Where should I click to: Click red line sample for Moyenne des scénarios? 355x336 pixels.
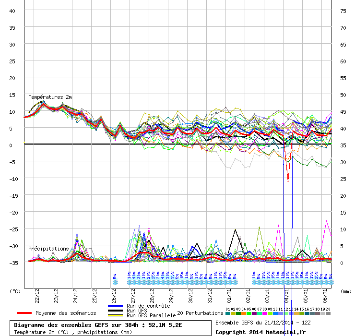tap(24, 313)
